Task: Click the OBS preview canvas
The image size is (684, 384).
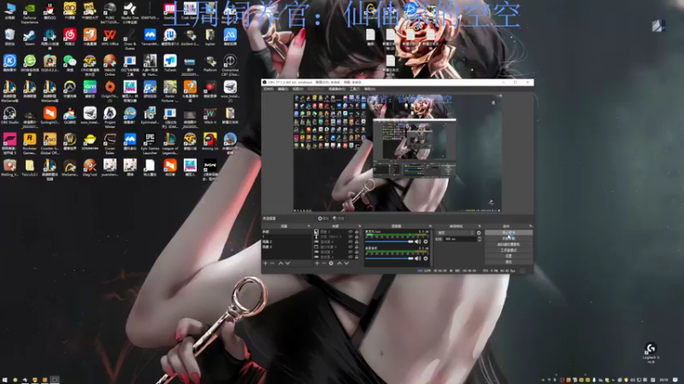Action: 397,153
